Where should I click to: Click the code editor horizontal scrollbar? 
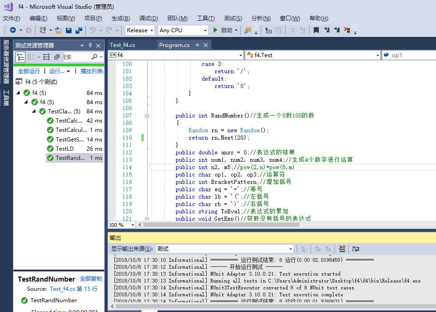pyautogui.click(x=221, y=225)
